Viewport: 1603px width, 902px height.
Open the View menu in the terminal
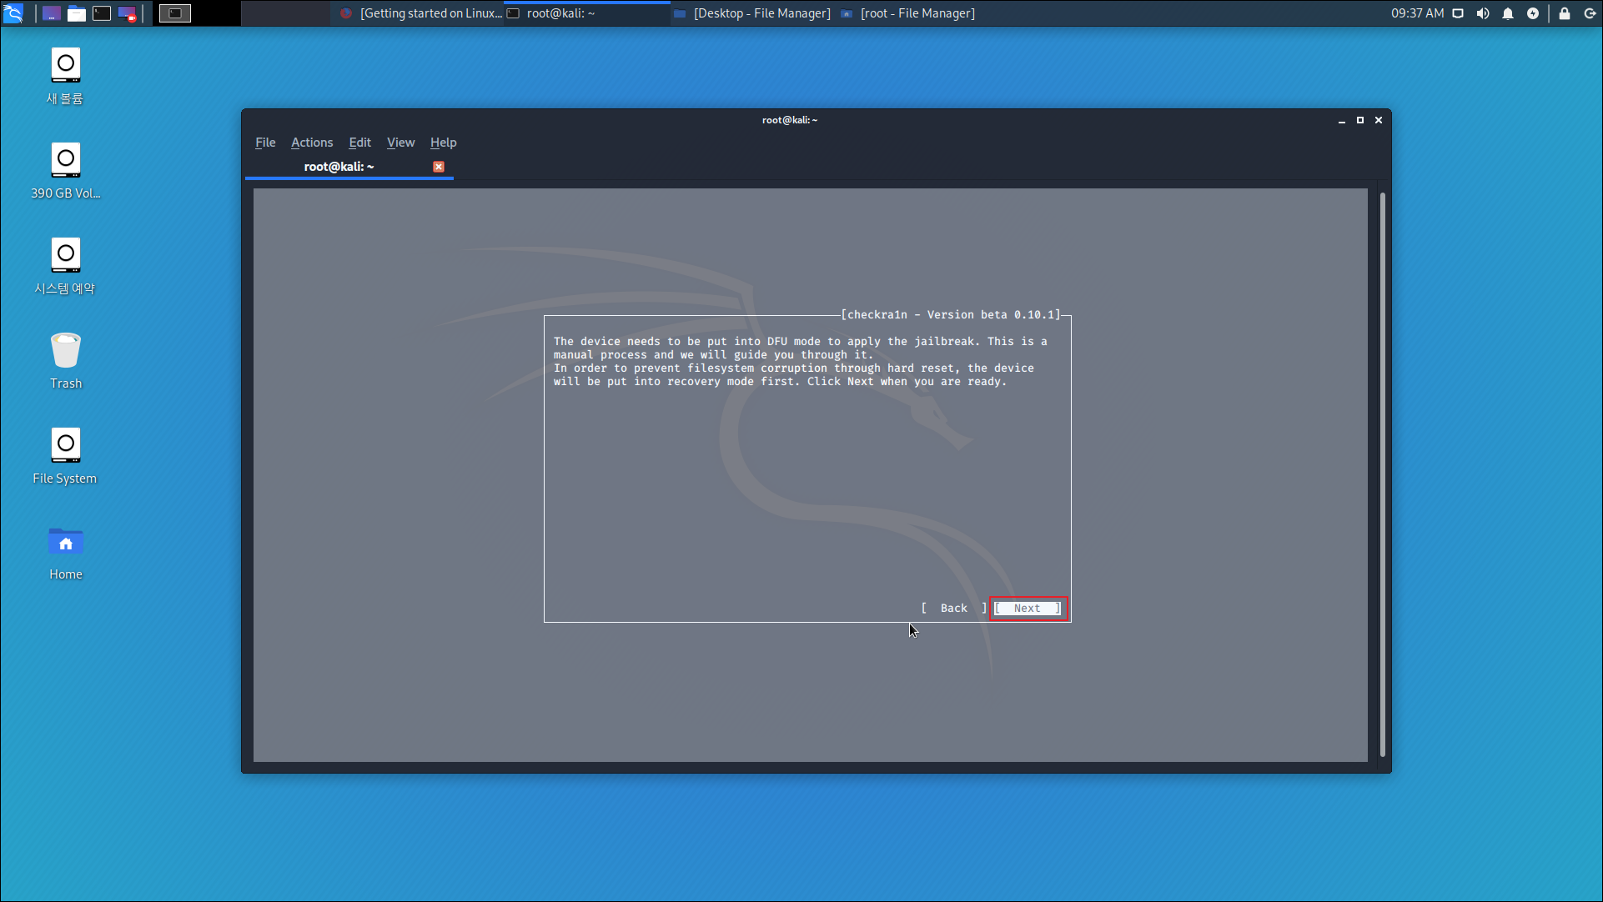tap(400, 143)
